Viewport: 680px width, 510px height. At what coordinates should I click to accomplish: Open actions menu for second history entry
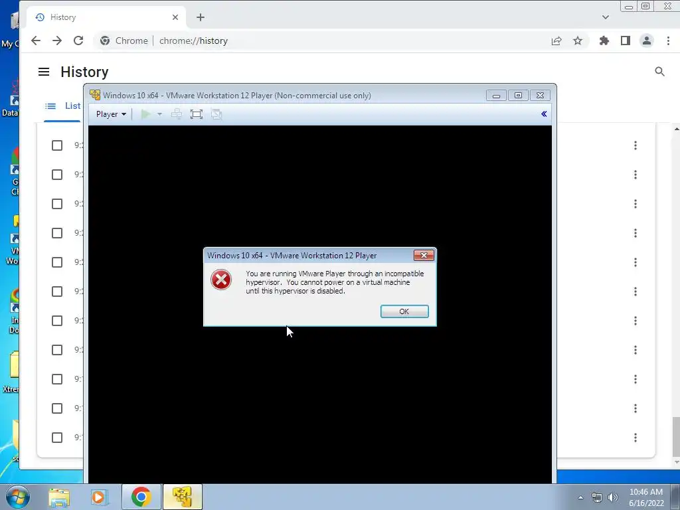point(636,175)
